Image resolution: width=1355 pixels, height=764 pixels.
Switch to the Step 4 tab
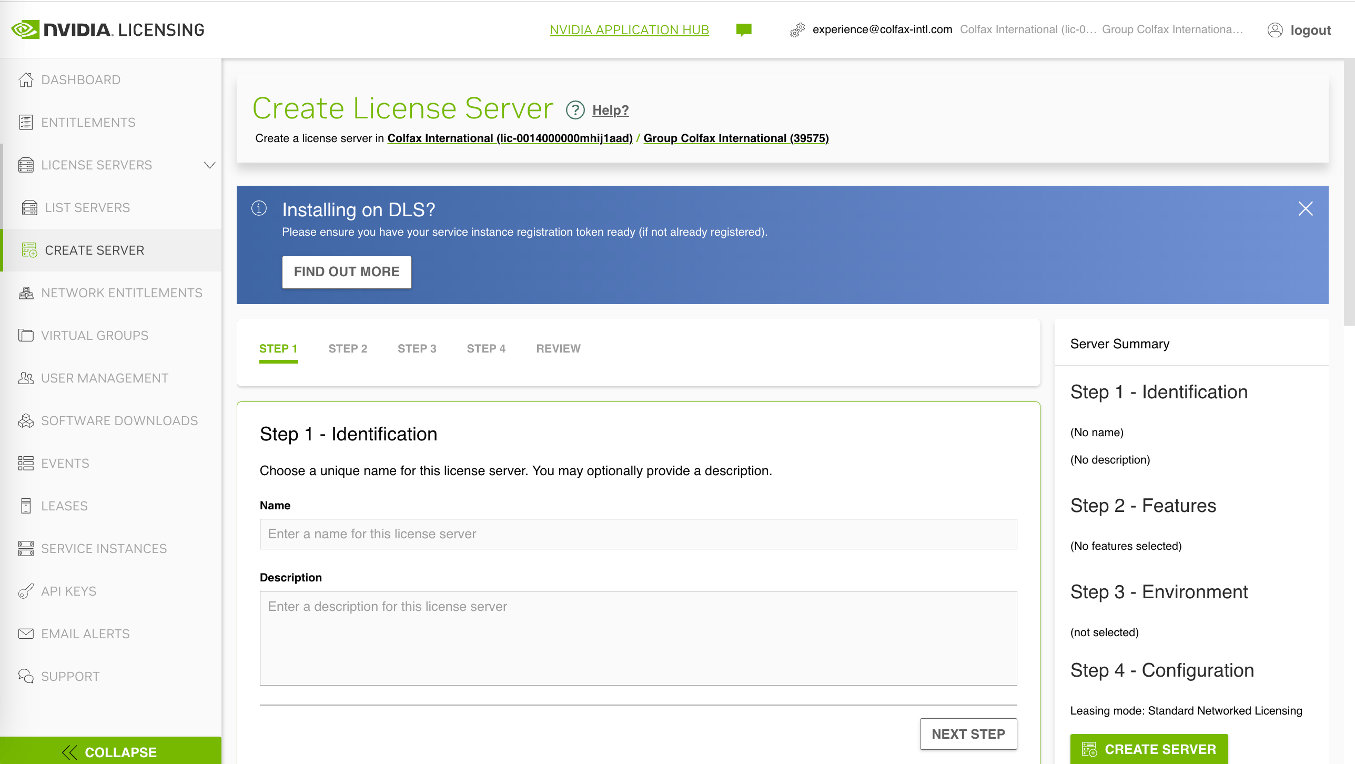pos(486,349)
